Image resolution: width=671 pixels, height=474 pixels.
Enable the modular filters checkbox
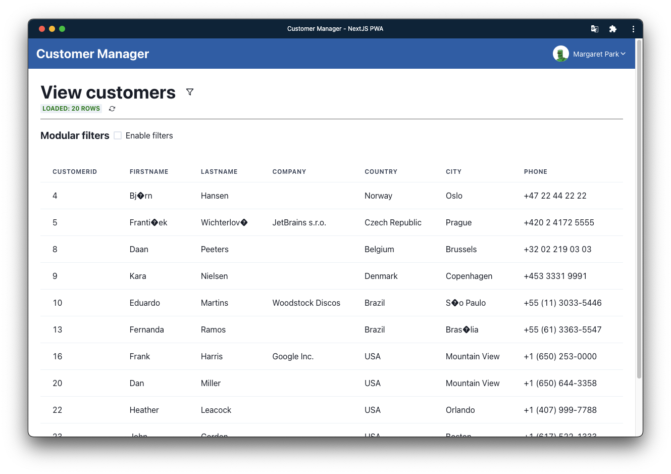pos(118,135)
